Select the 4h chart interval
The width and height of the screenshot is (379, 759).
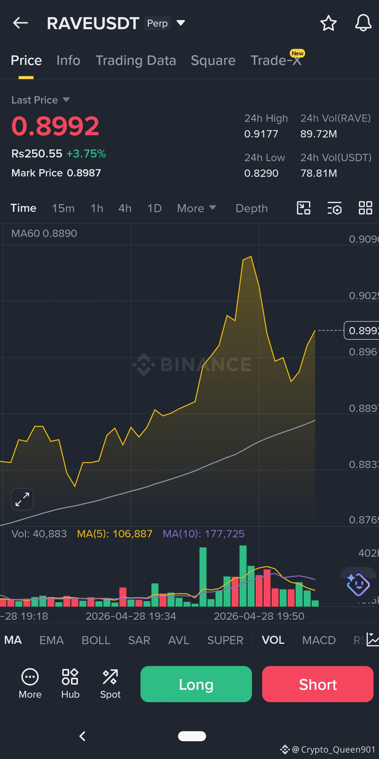[125, 208]
